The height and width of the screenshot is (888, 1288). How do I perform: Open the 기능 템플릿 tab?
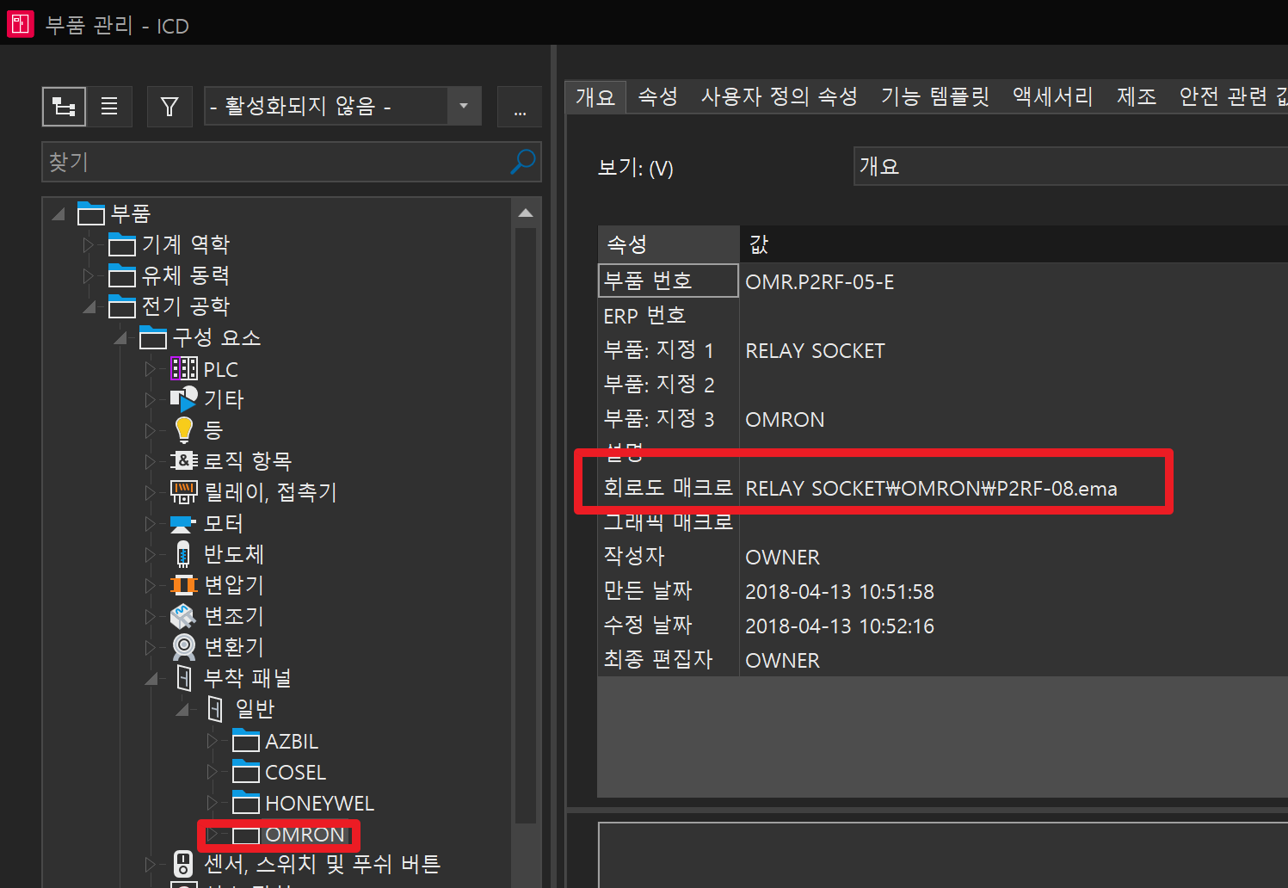tap(934, 96)
